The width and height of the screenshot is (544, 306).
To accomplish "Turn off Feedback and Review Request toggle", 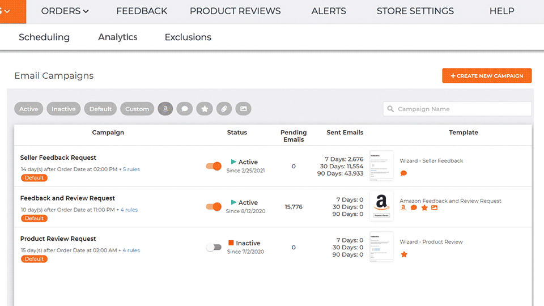I will point(213,207).
